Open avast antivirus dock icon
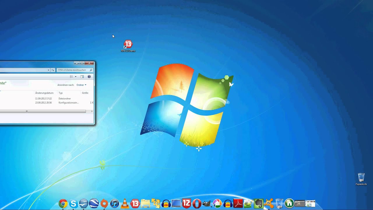Image resolution: width=373 pixels, height=210 pixels. [269, 203]
